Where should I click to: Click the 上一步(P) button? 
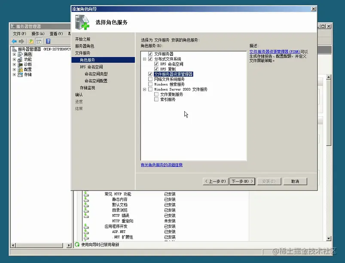click(215, 181)
